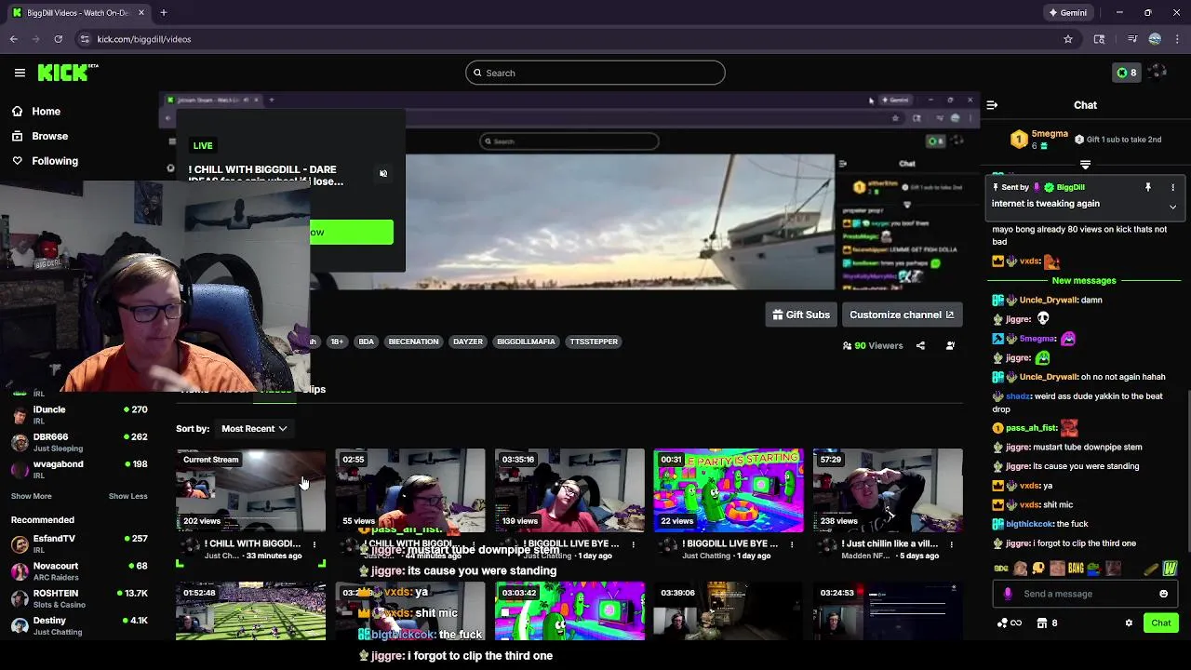Click the Kick logo
The image size is (1191, 670).
point(68,73)
